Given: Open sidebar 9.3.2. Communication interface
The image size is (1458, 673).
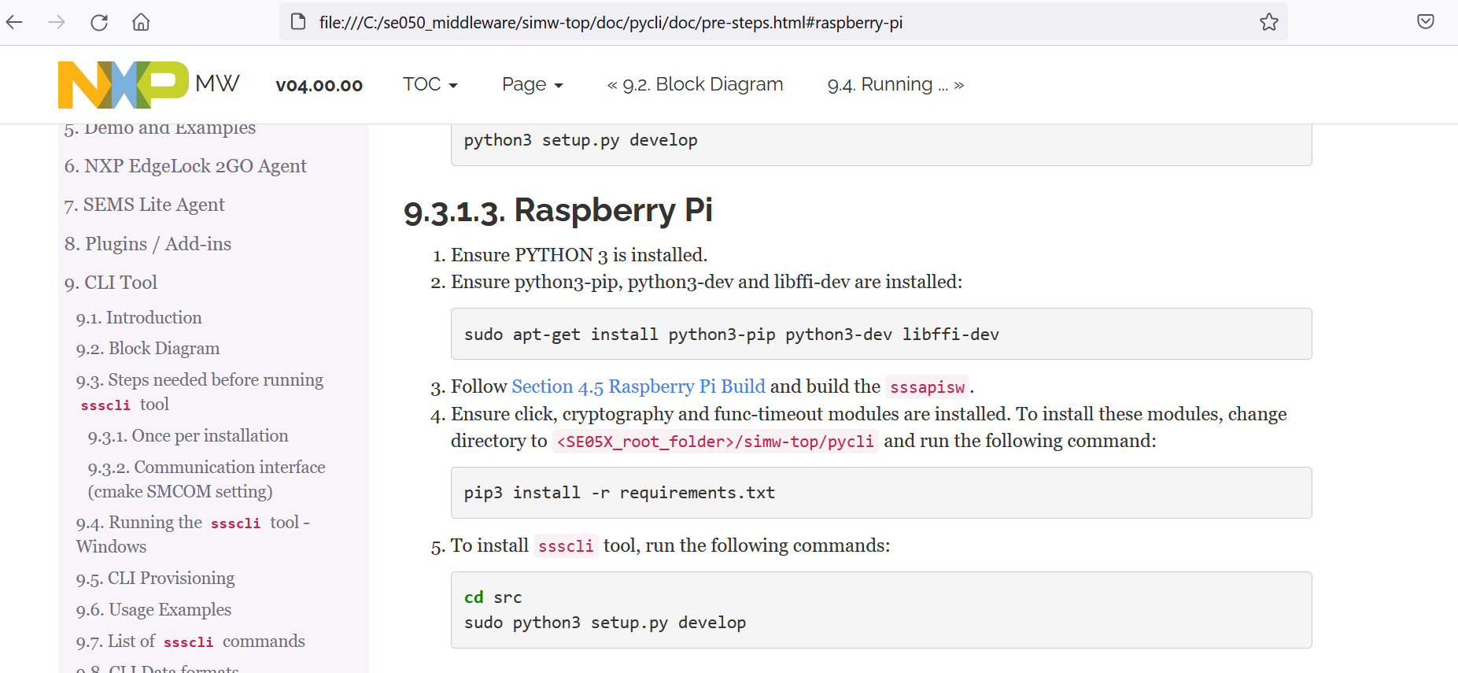Looking at the screenshot, I should pyautogui.click(x=207, y=479).
